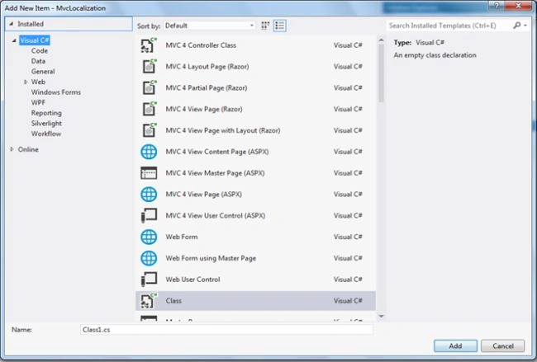Viewport: 537px width, 362px height.
Task: Click the Web User Control icon
Action: pyautogui.click(x=149, y=280)
